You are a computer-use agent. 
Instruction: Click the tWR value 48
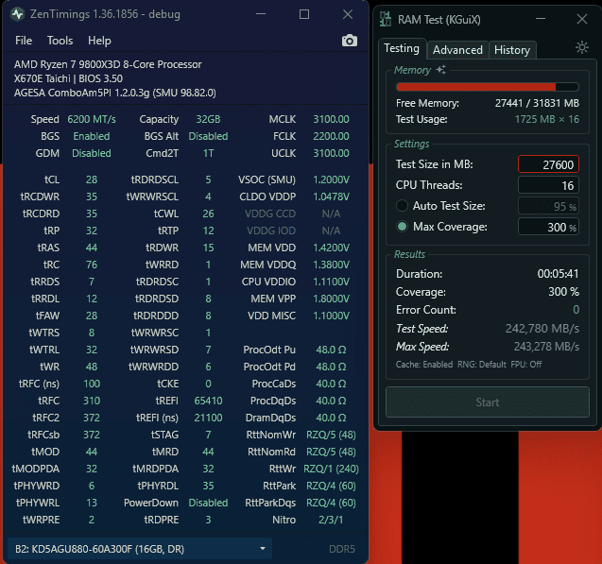click(92, 367)
